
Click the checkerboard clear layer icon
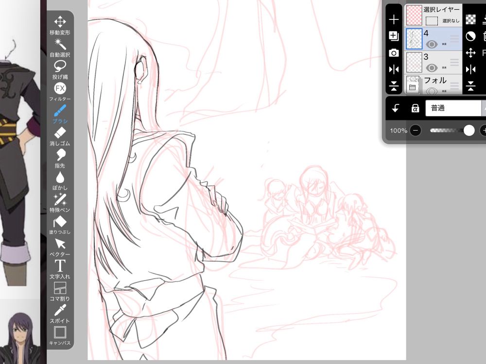[x=470, y=19]
